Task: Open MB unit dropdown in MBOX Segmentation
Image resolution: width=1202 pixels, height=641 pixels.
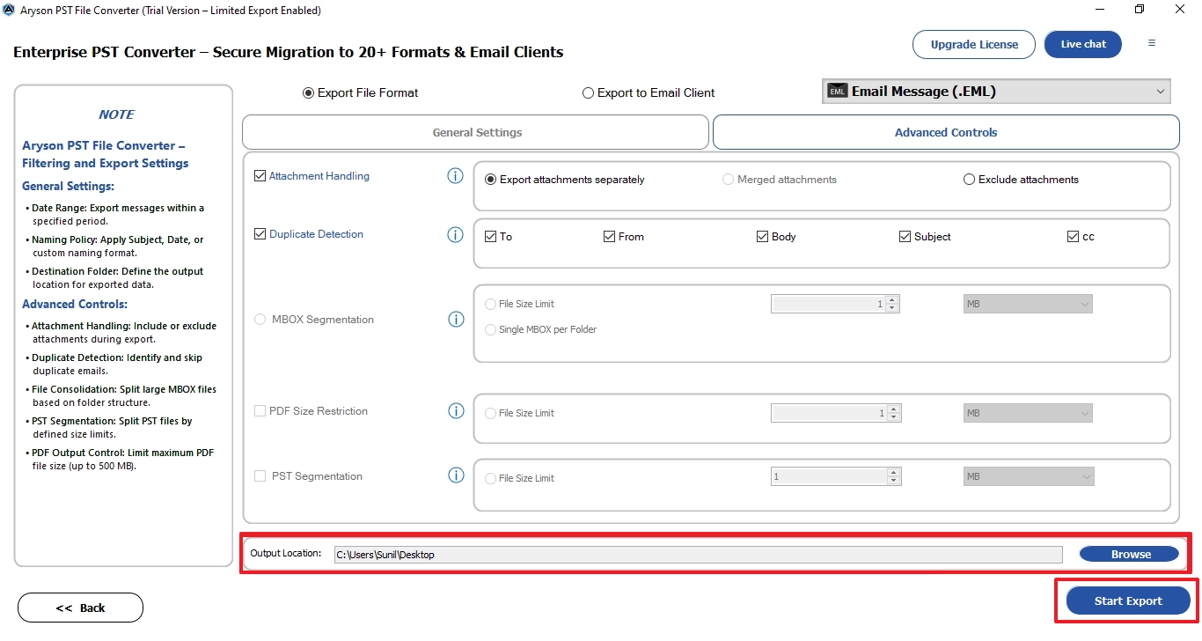Action: (x=1027, y=304)
